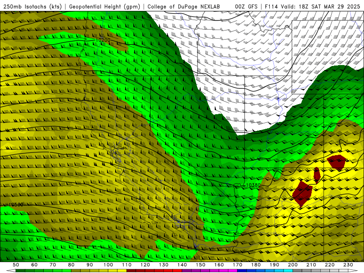This screenshot has height=273, width=364.
Task: Click the 230 value on the color scale
Action: (348, 265)
